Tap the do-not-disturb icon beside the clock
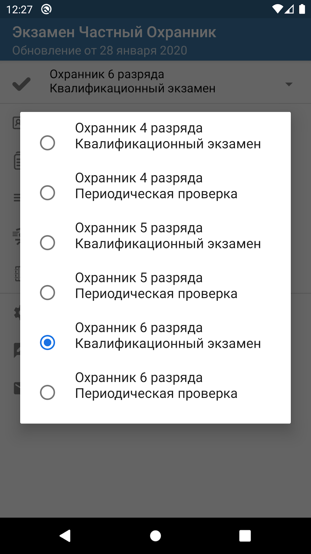The height and width of the screenshot is (554, 311). pyautogui.click(x=46, y=9)
